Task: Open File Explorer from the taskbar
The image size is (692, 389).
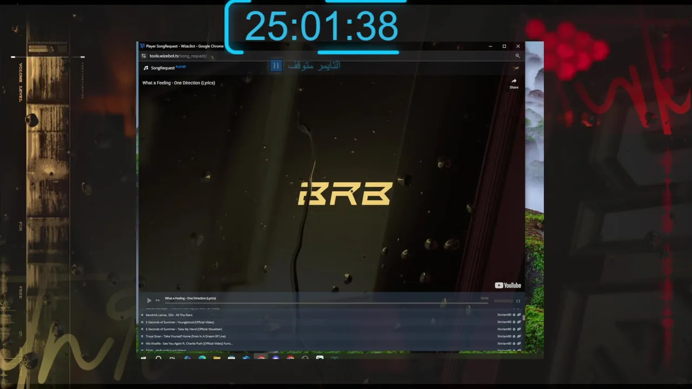Action: click(x=217, y=358)
